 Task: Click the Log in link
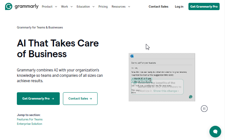point(179,7)
